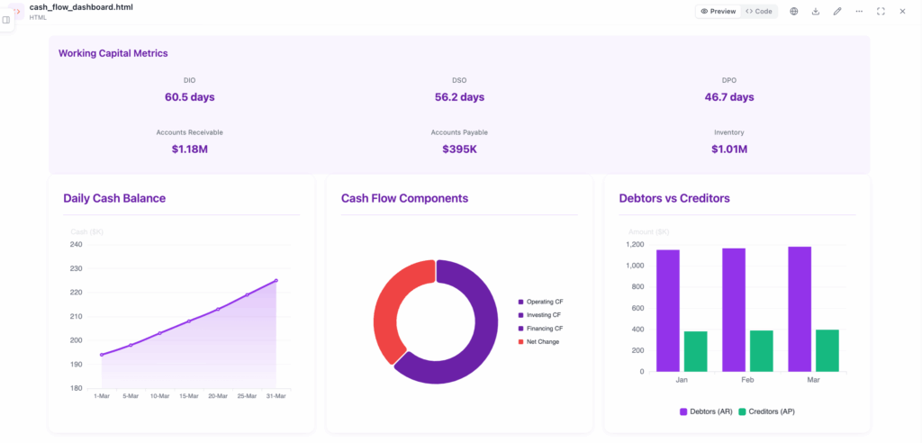Click the cash_flow_dashboard.html file name
The image size is (922, 443).
tap(81, 7)
